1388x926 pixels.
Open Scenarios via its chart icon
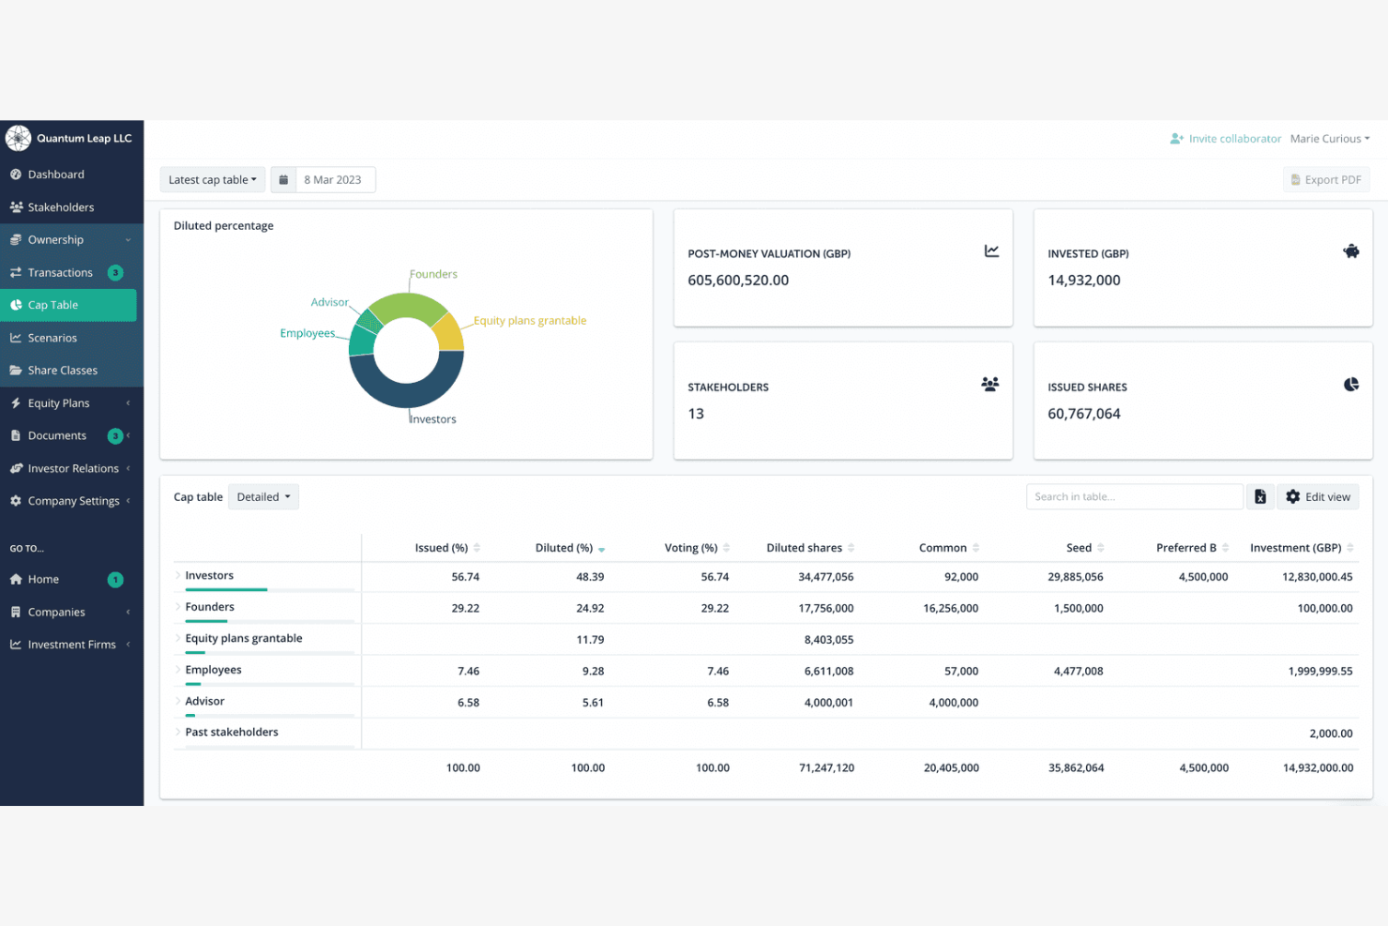point(16,337)
